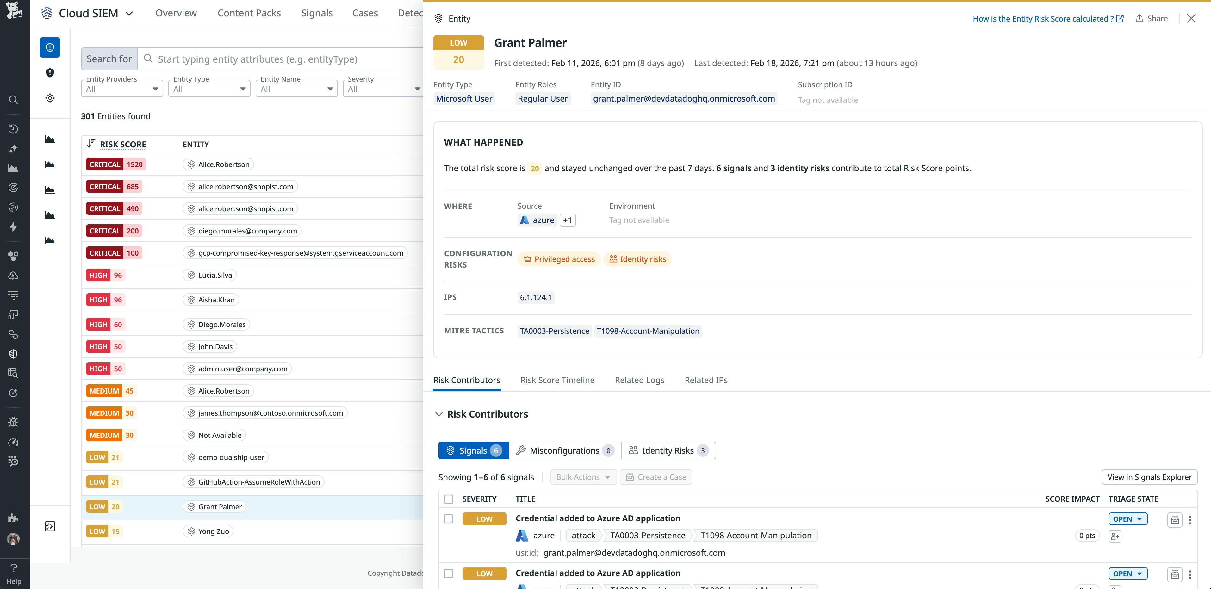Open the search magnifier in left navigation

pos(13,100)
